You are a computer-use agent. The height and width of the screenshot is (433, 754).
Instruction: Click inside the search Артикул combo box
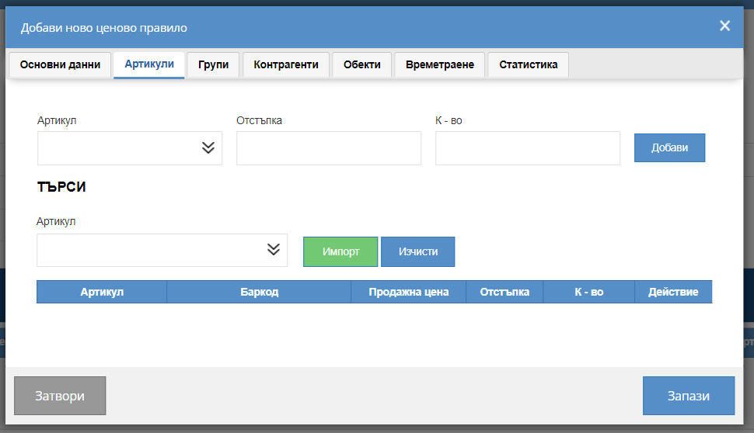[x=162, y=250]
